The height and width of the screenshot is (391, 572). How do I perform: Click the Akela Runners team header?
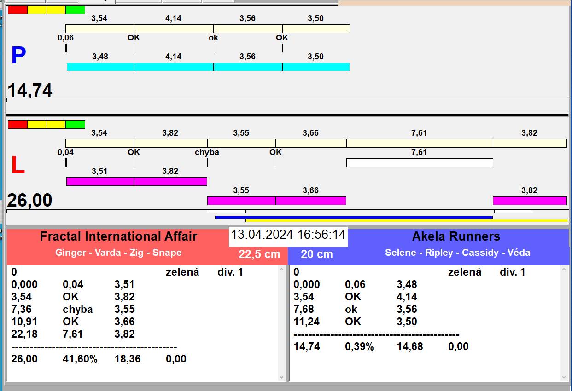pyautogui.click(x=456, y=236)
